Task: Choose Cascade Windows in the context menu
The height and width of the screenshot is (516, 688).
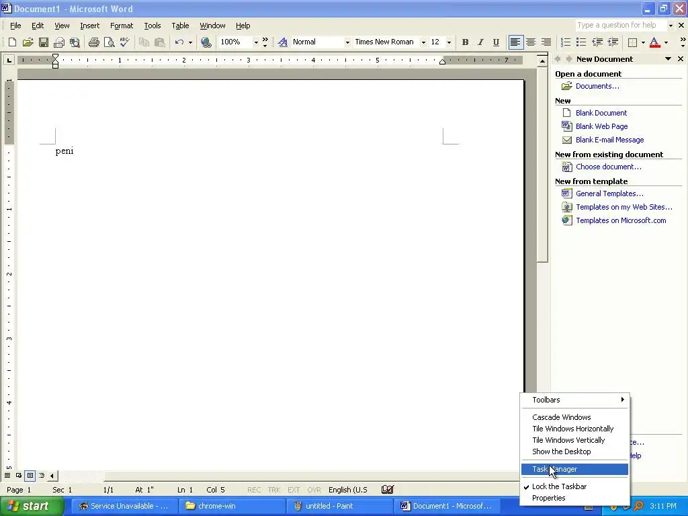Action: point(575,417)
